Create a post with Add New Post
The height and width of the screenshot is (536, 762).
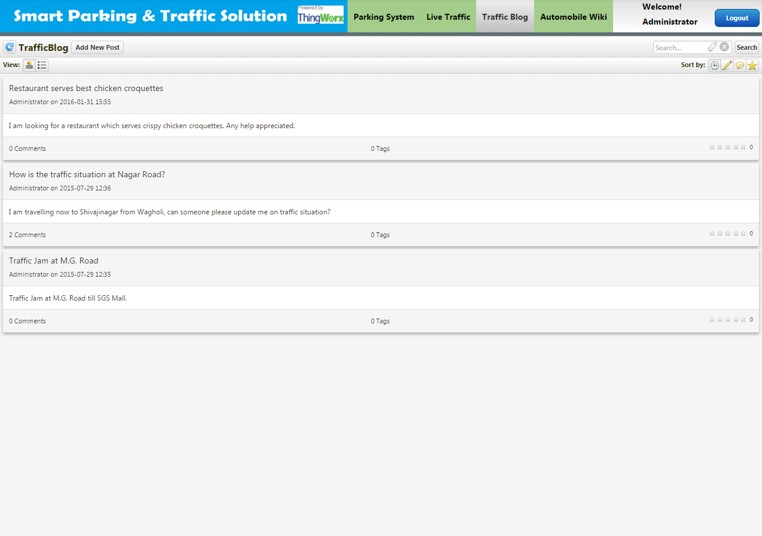97,47
